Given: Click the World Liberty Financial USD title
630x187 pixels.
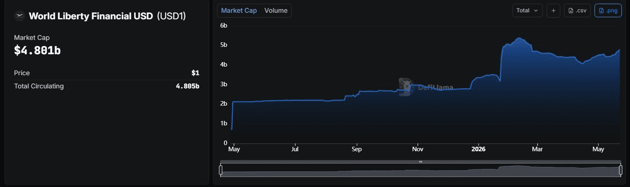Looking at the screenshot, I should (x=91, y=16).
